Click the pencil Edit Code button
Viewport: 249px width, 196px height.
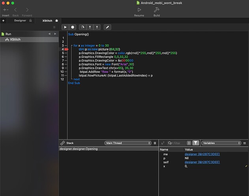[107, 27]
